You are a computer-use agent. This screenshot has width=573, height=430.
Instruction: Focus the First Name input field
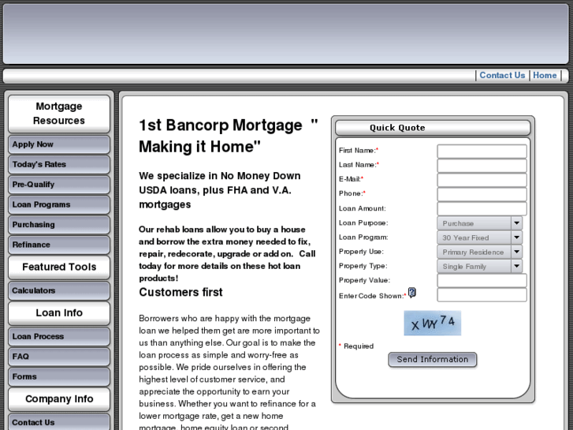[482, 151]
